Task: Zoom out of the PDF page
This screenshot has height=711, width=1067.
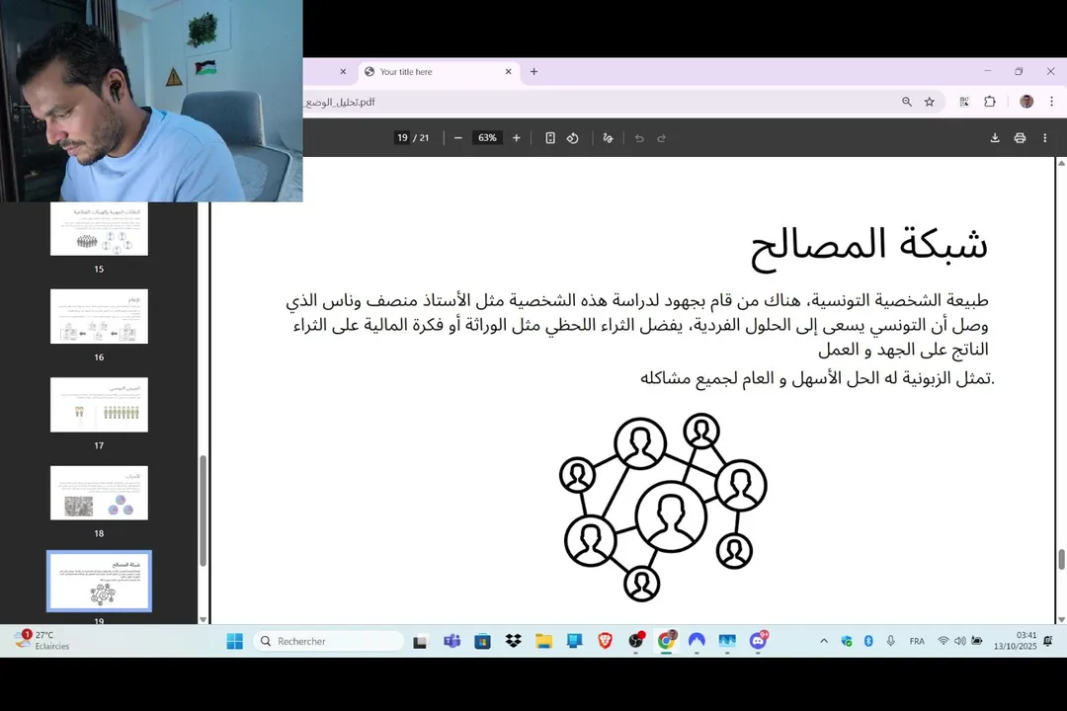Action: (x=458, y=138)
